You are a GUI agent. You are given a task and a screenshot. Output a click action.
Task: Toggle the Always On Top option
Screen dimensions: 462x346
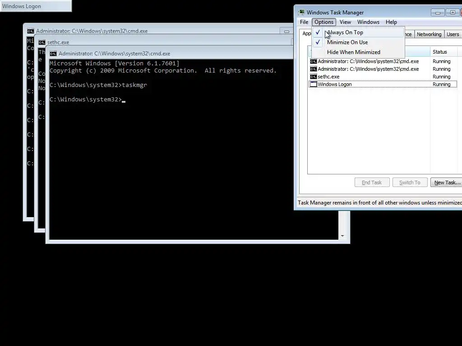[x=358, y=32]
